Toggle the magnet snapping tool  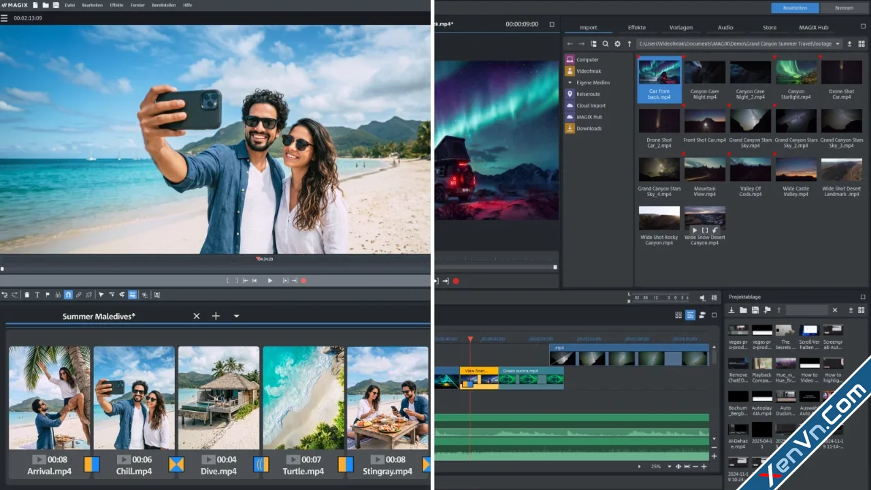coord(68,295)
